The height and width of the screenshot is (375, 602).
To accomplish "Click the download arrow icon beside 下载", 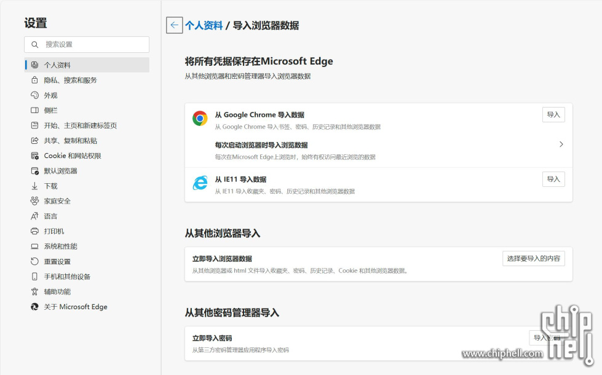I will click(x=34, y=186).
